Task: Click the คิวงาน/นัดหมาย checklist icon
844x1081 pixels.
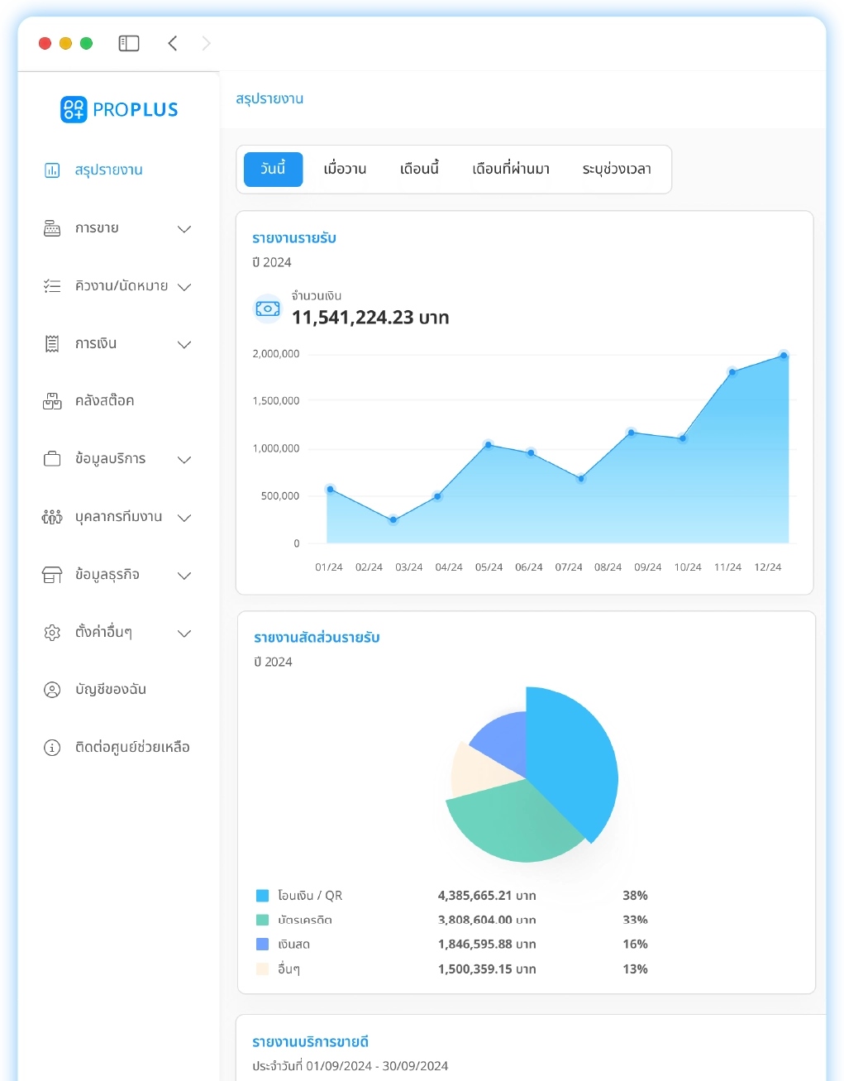Action: pos(52,286)
